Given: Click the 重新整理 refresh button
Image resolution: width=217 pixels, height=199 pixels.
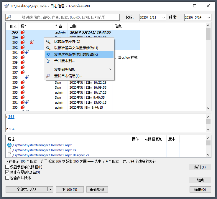Looking at the screenshot, I should click(x=97, y=190).
